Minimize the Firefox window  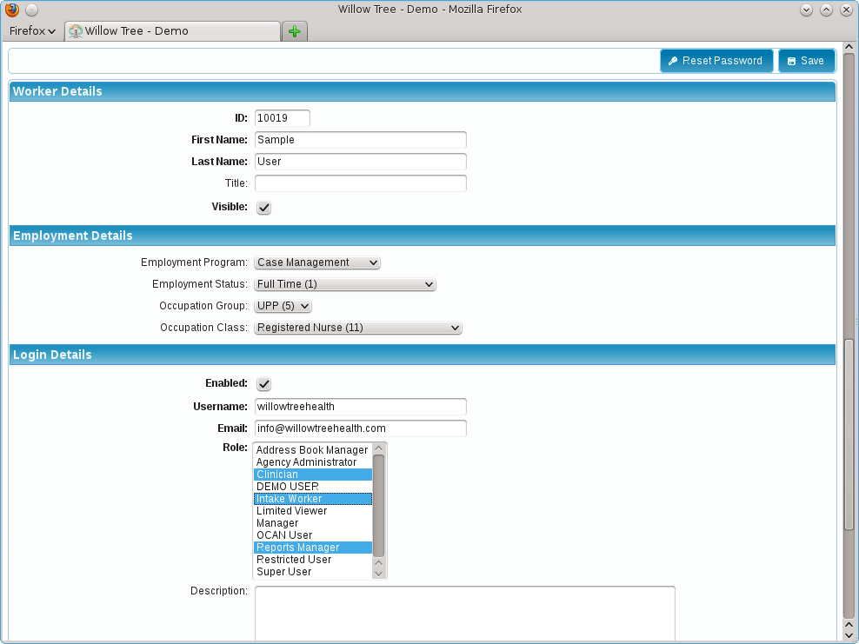click(806, 10)
